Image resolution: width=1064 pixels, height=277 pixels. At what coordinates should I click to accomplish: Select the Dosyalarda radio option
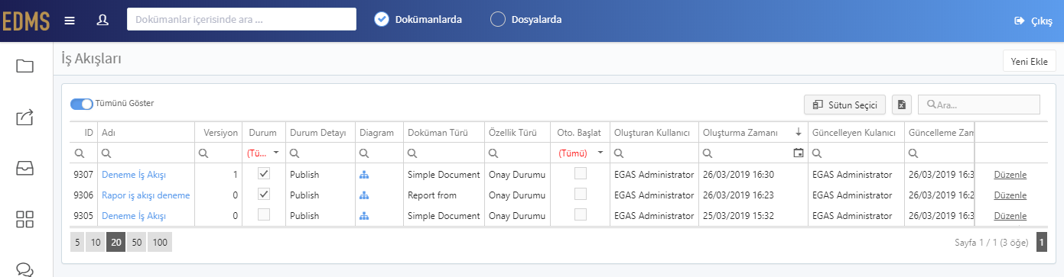click(x=498, y=20)
